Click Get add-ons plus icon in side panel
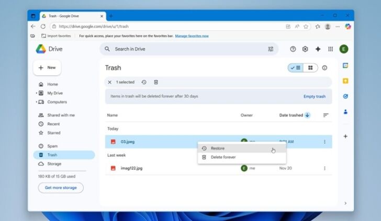This screenshot has width=381, height=221. (x=345, y=136)
